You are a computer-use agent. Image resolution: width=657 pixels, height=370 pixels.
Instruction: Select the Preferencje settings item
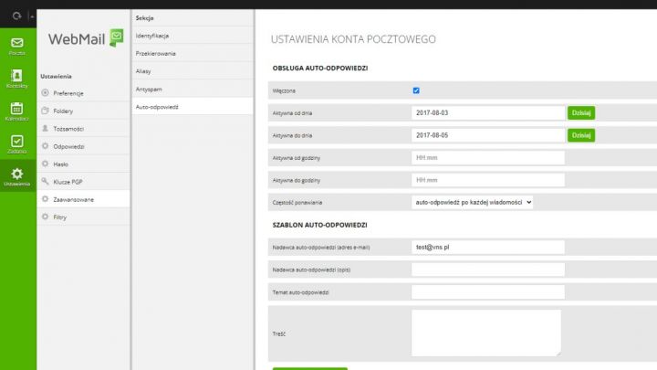coord(72,92)
